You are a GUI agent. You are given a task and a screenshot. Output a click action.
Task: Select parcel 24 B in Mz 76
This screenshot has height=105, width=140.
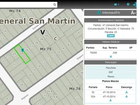pos(55,97)
